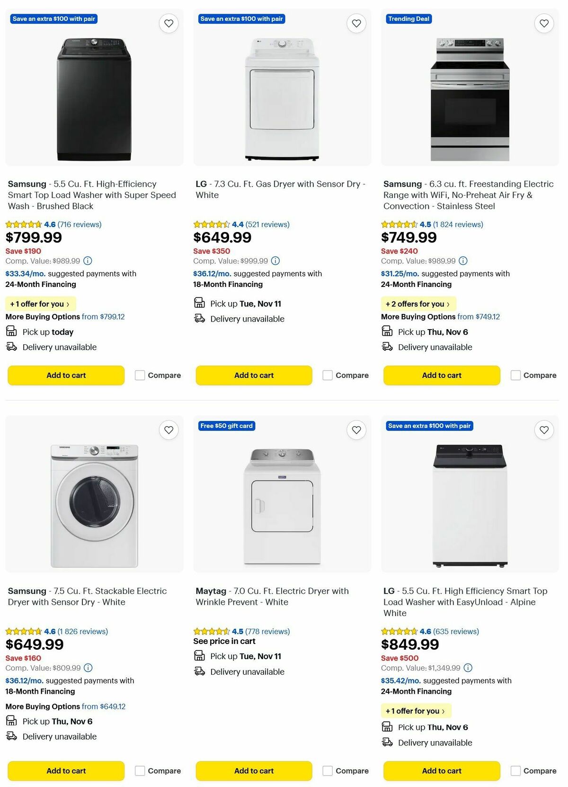This screenshot has width=568, height=787.
Task: Favorite the LG gas dryer
Action: pyautogui.click(x=356, y=23)
